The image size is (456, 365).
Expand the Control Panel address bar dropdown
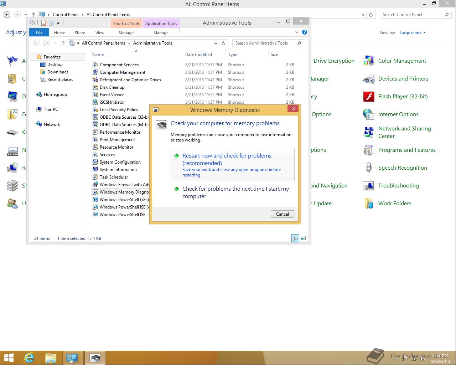[363, 15]
